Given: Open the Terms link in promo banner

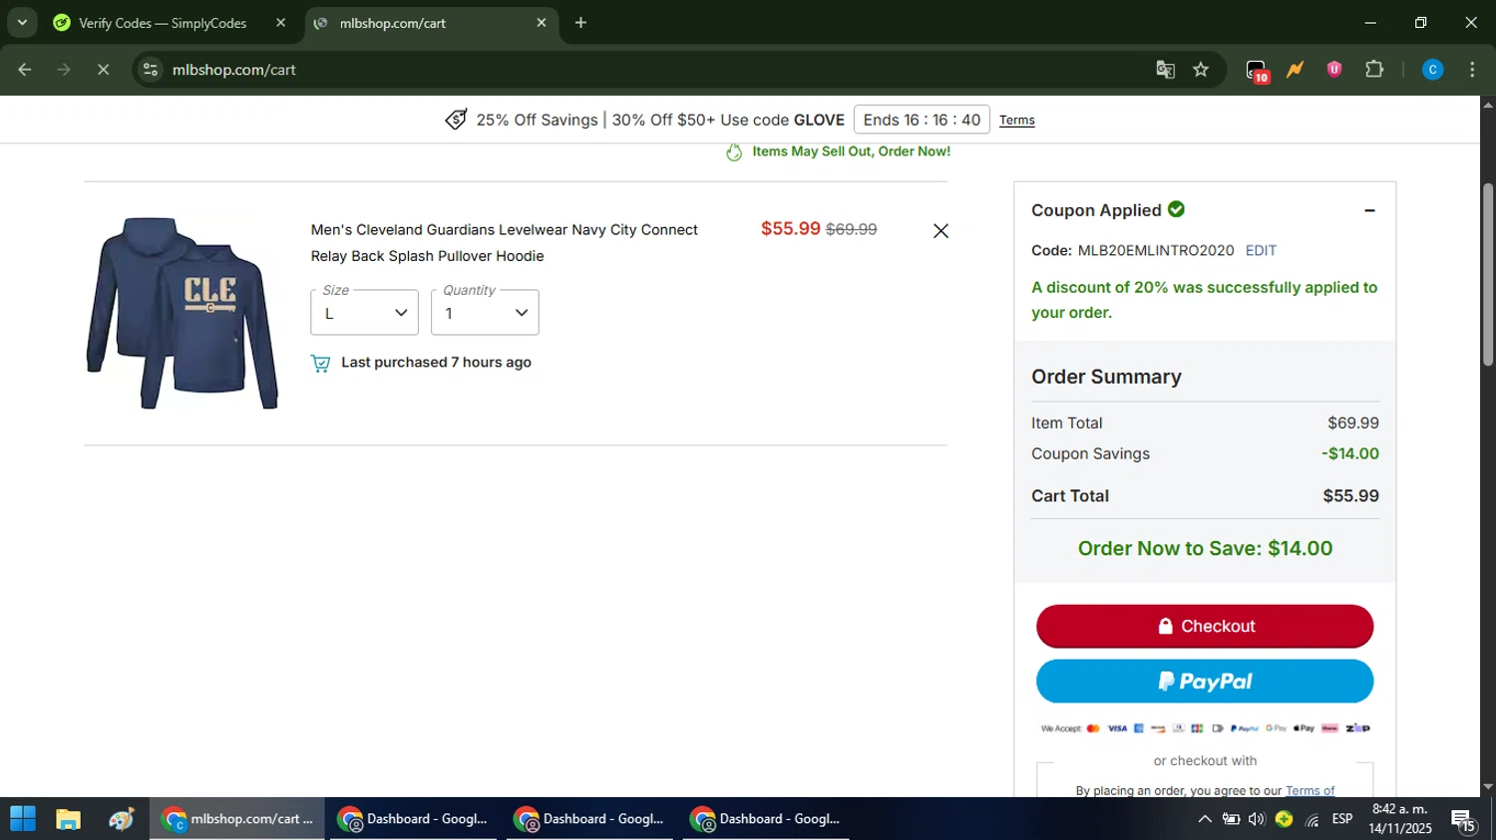Looking at the screenshot, I should click(1016, 121).
